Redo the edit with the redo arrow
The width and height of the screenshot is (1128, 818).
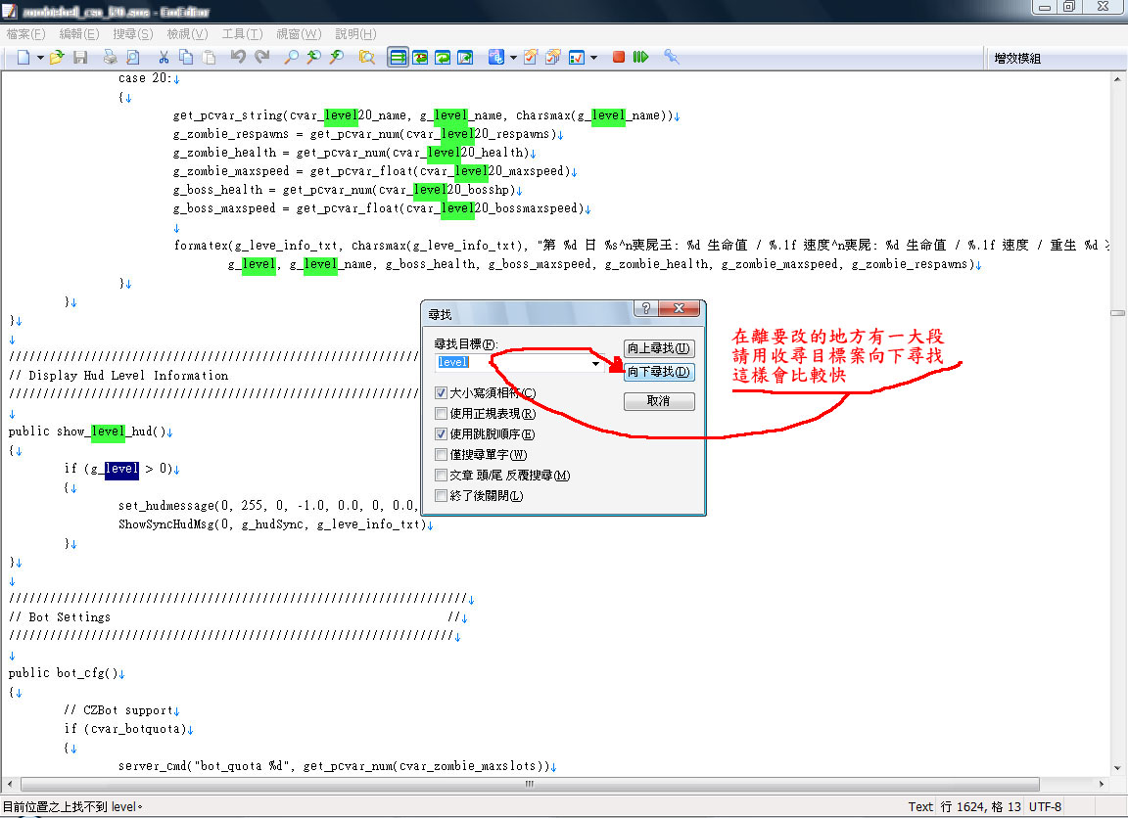click(x=261, y=58)
